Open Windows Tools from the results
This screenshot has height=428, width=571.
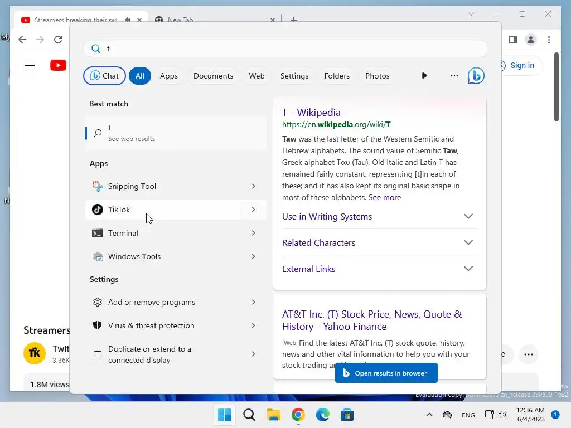coord(162,256)
